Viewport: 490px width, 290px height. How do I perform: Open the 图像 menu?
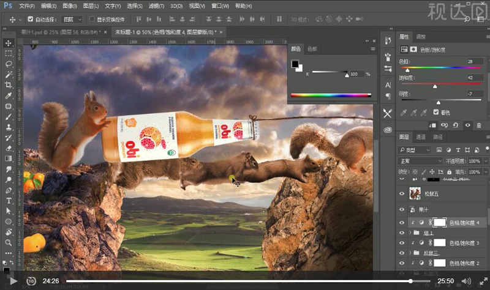coord(70,6)
